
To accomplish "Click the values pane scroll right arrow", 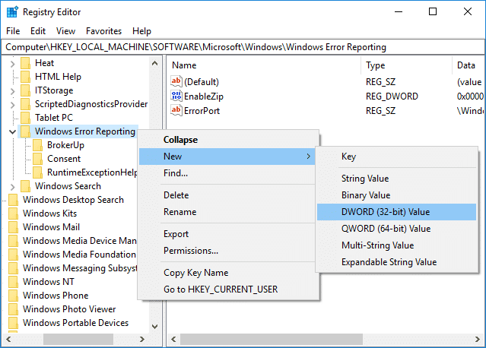I will pos(478,340).
